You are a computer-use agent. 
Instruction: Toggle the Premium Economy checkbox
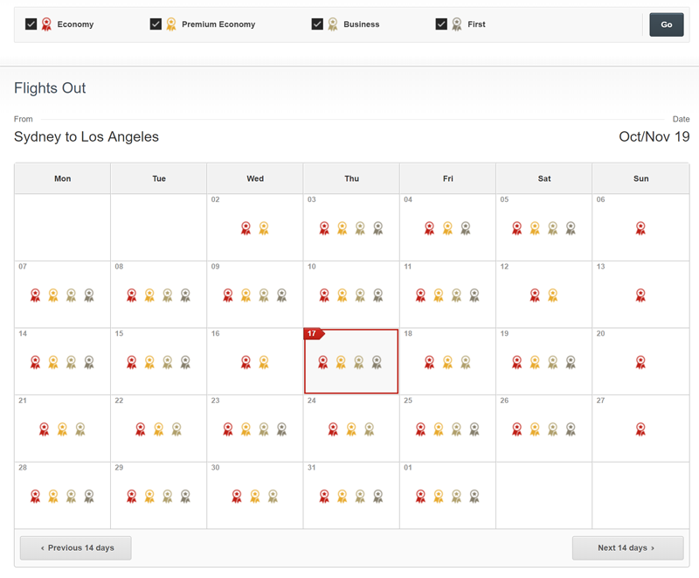pos(156,24)
